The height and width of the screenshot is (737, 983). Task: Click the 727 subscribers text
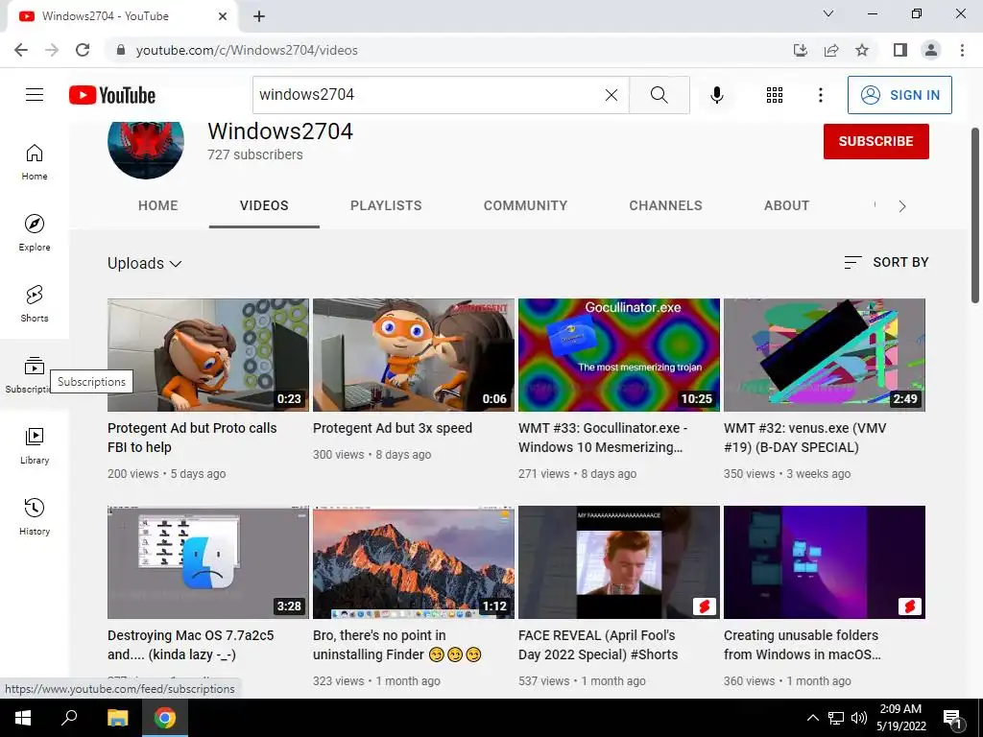click(x=255, y=155)
